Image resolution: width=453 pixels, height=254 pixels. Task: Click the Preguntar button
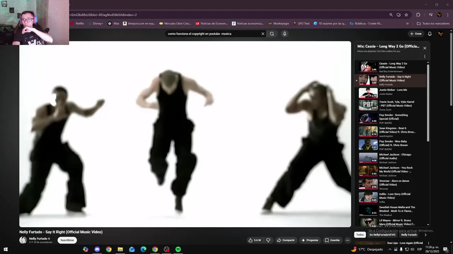point(310,240)
